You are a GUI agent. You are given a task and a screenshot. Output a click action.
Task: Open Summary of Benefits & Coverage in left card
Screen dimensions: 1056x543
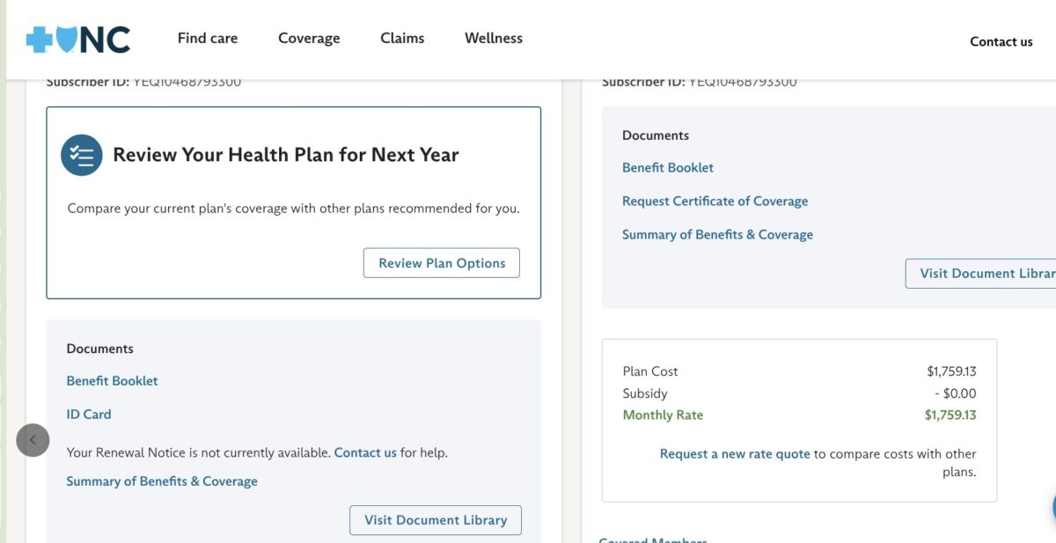click(x=162, y=481)
